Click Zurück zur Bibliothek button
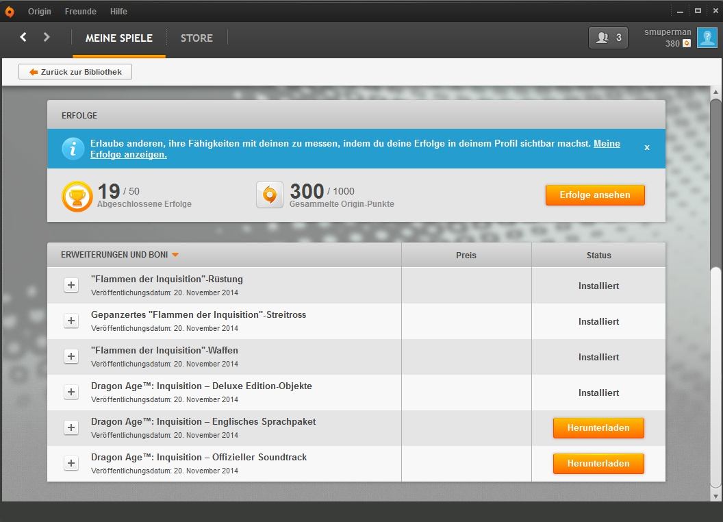Screen dimensions: 723x522 [75, 71]
